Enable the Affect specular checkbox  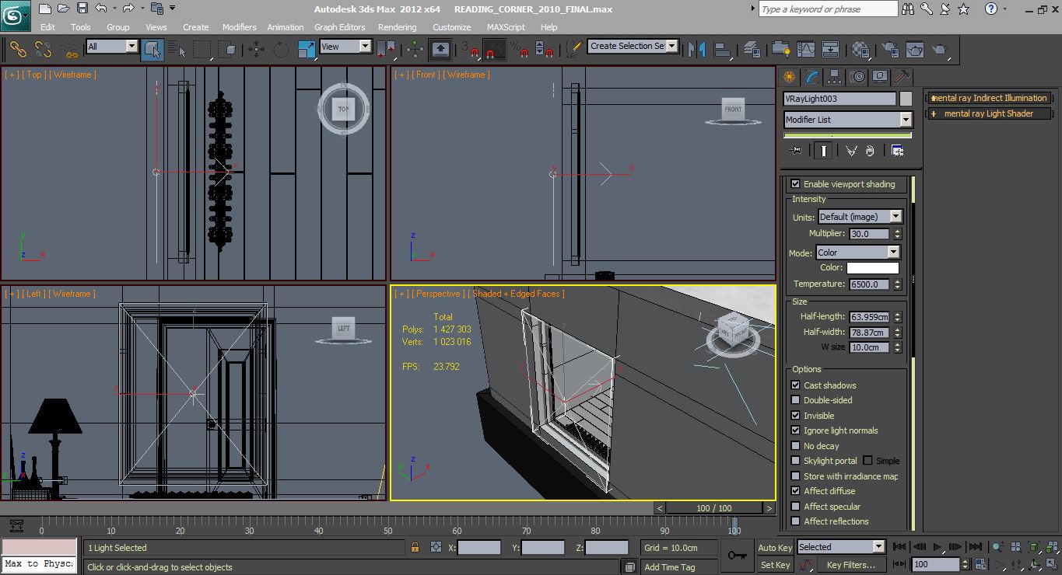795,507
